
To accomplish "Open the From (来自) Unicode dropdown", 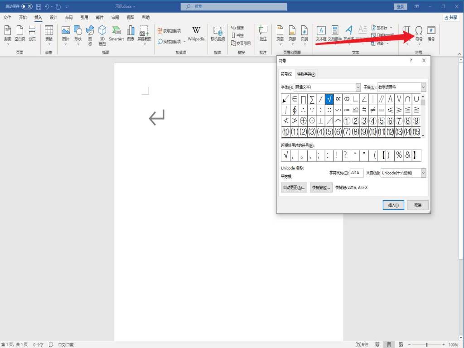I will click(x=423, y=173).
